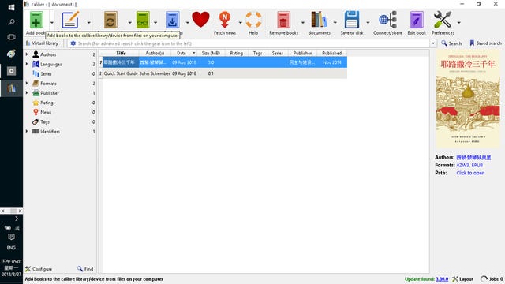The height and width of the screenshot is (284, 505).
Task: Click the author name link in details
Action: 473,158
